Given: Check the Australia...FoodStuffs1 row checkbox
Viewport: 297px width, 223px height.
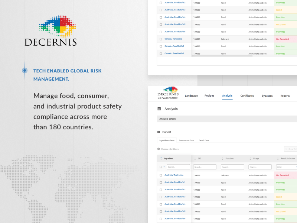Looking at the screenshot, I should click(161, 182).
